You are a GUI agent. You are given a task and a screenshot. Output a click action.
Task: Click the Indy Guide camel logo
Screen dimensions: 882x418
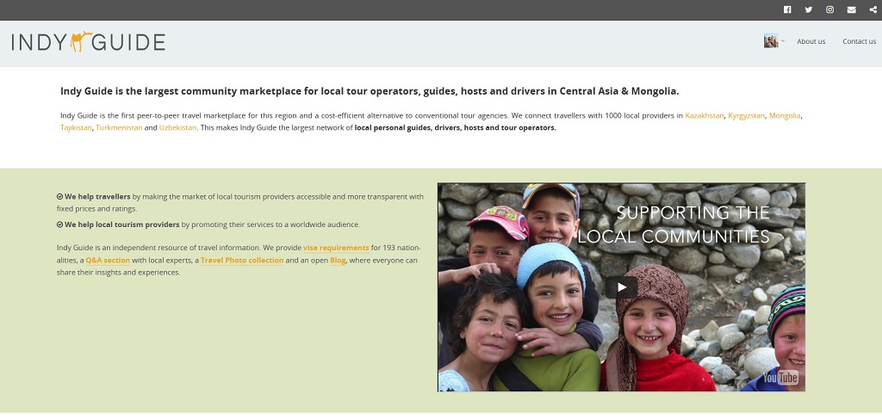[x=89, y=42]
